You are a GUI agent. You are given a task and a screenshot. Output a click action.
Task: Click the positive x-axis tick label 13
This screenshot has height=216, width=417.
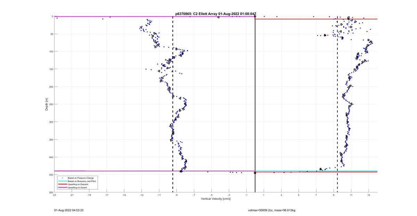click(369, 195)
